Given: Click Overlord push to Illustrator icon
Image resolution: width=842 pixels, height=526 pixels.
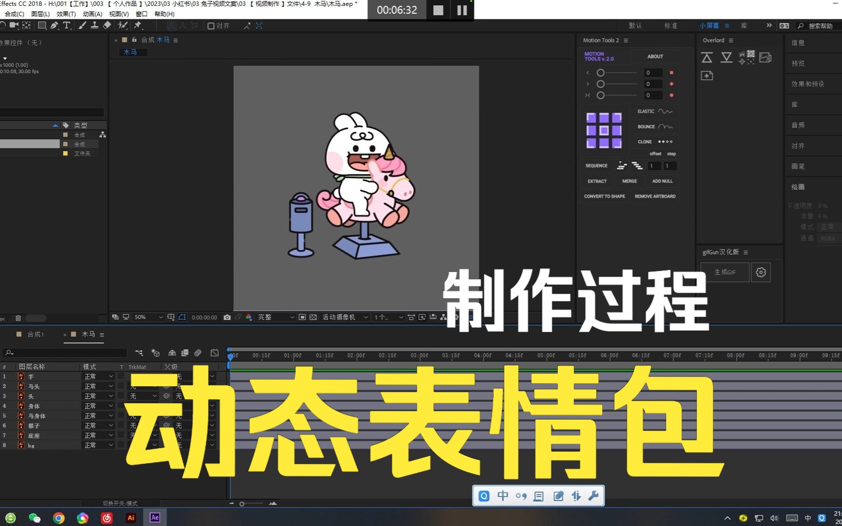Looking at the screenshot, I should coord(707,57).
